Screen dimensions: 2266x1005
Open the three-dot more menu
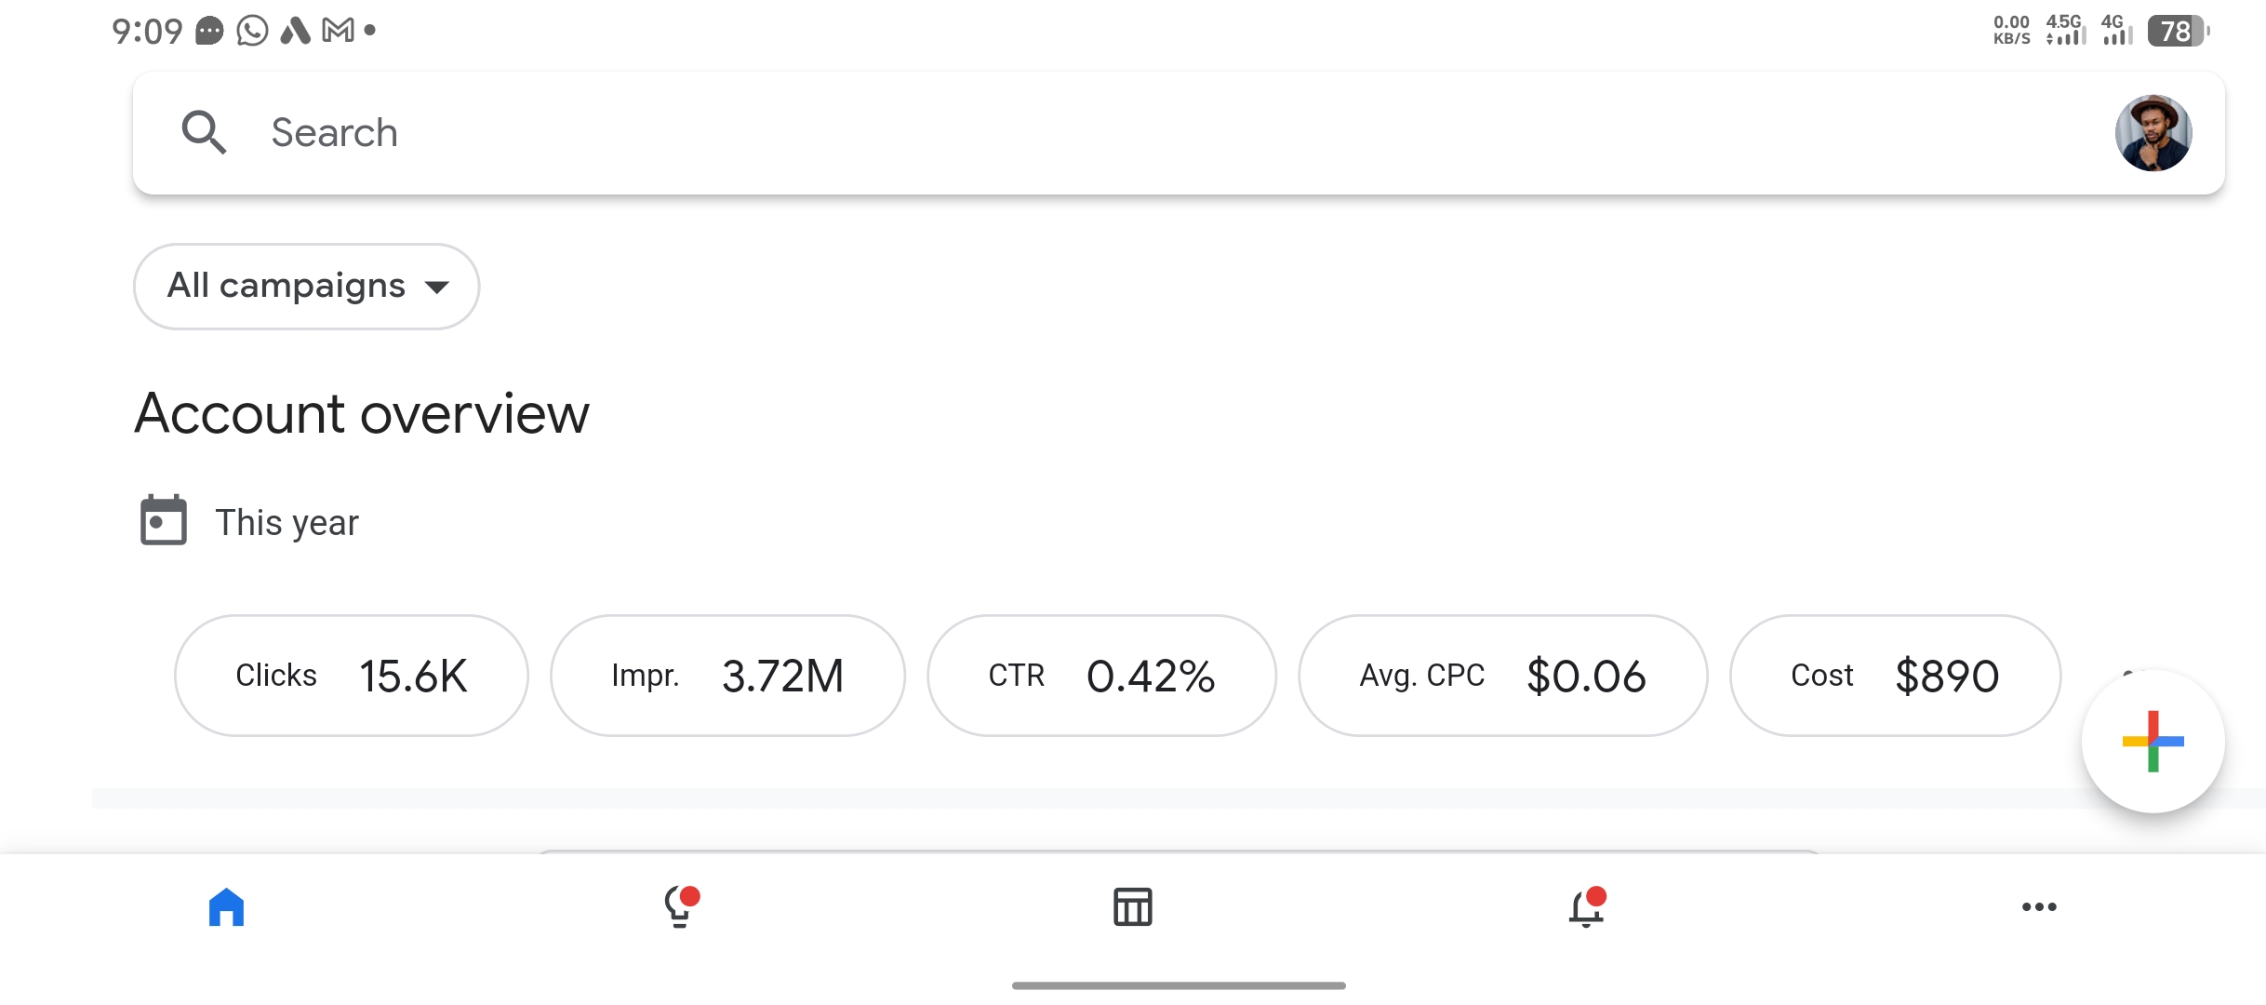click(x=2039, y=907)
